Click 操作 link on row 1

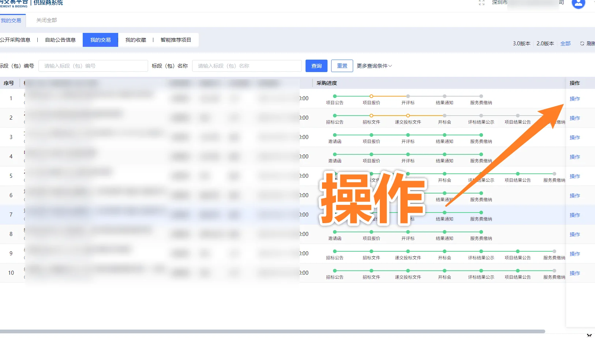point(574,98)
